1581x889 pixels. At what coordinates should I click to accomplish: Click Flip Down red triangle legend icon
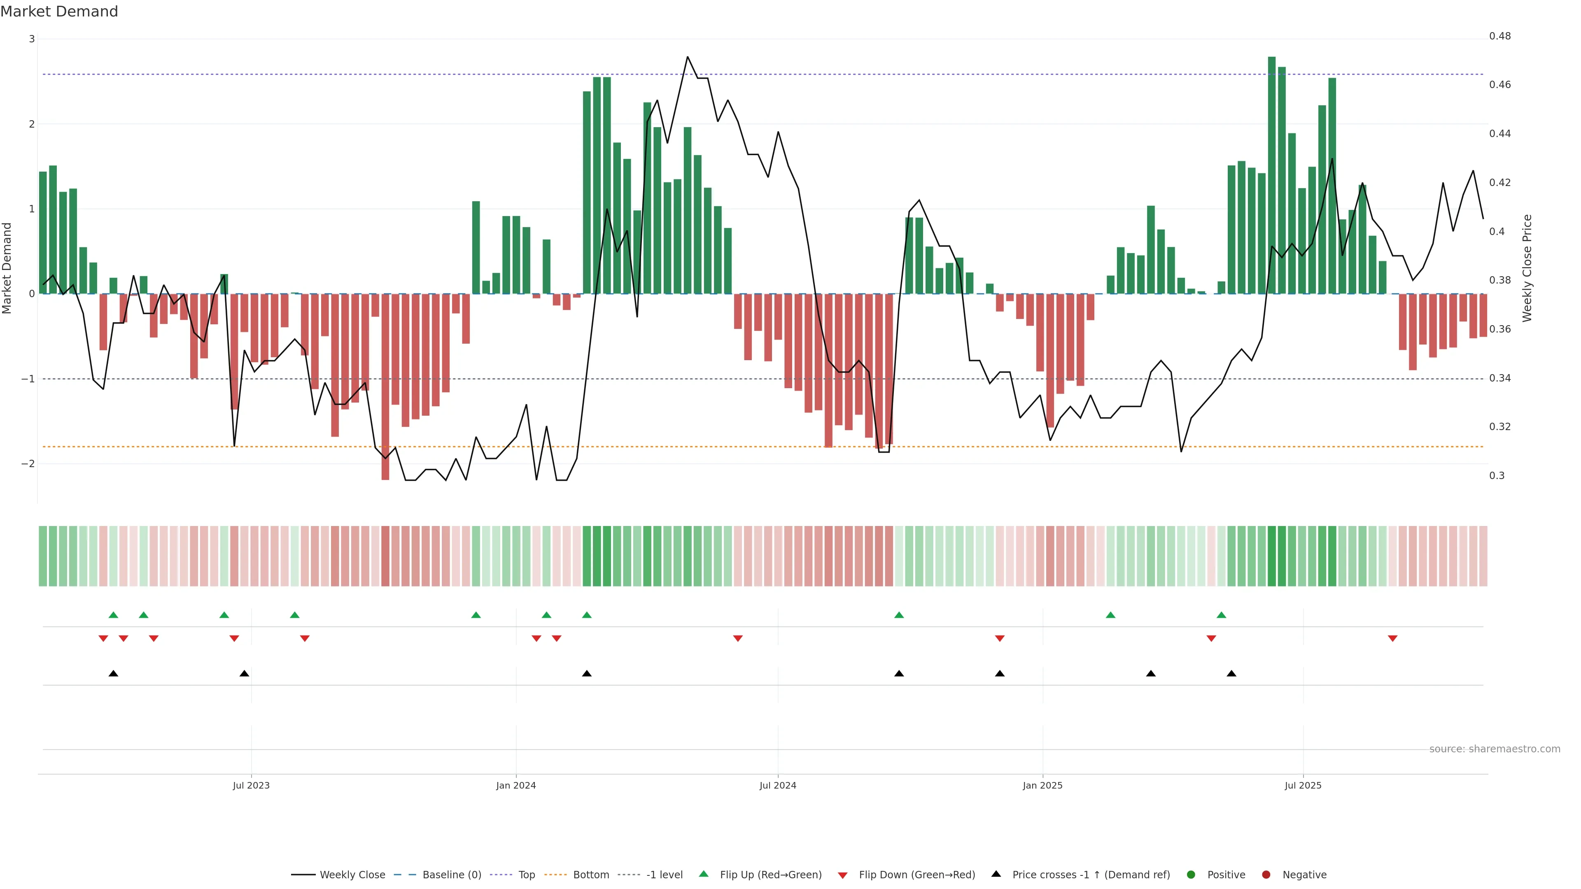tap(843, 875)
